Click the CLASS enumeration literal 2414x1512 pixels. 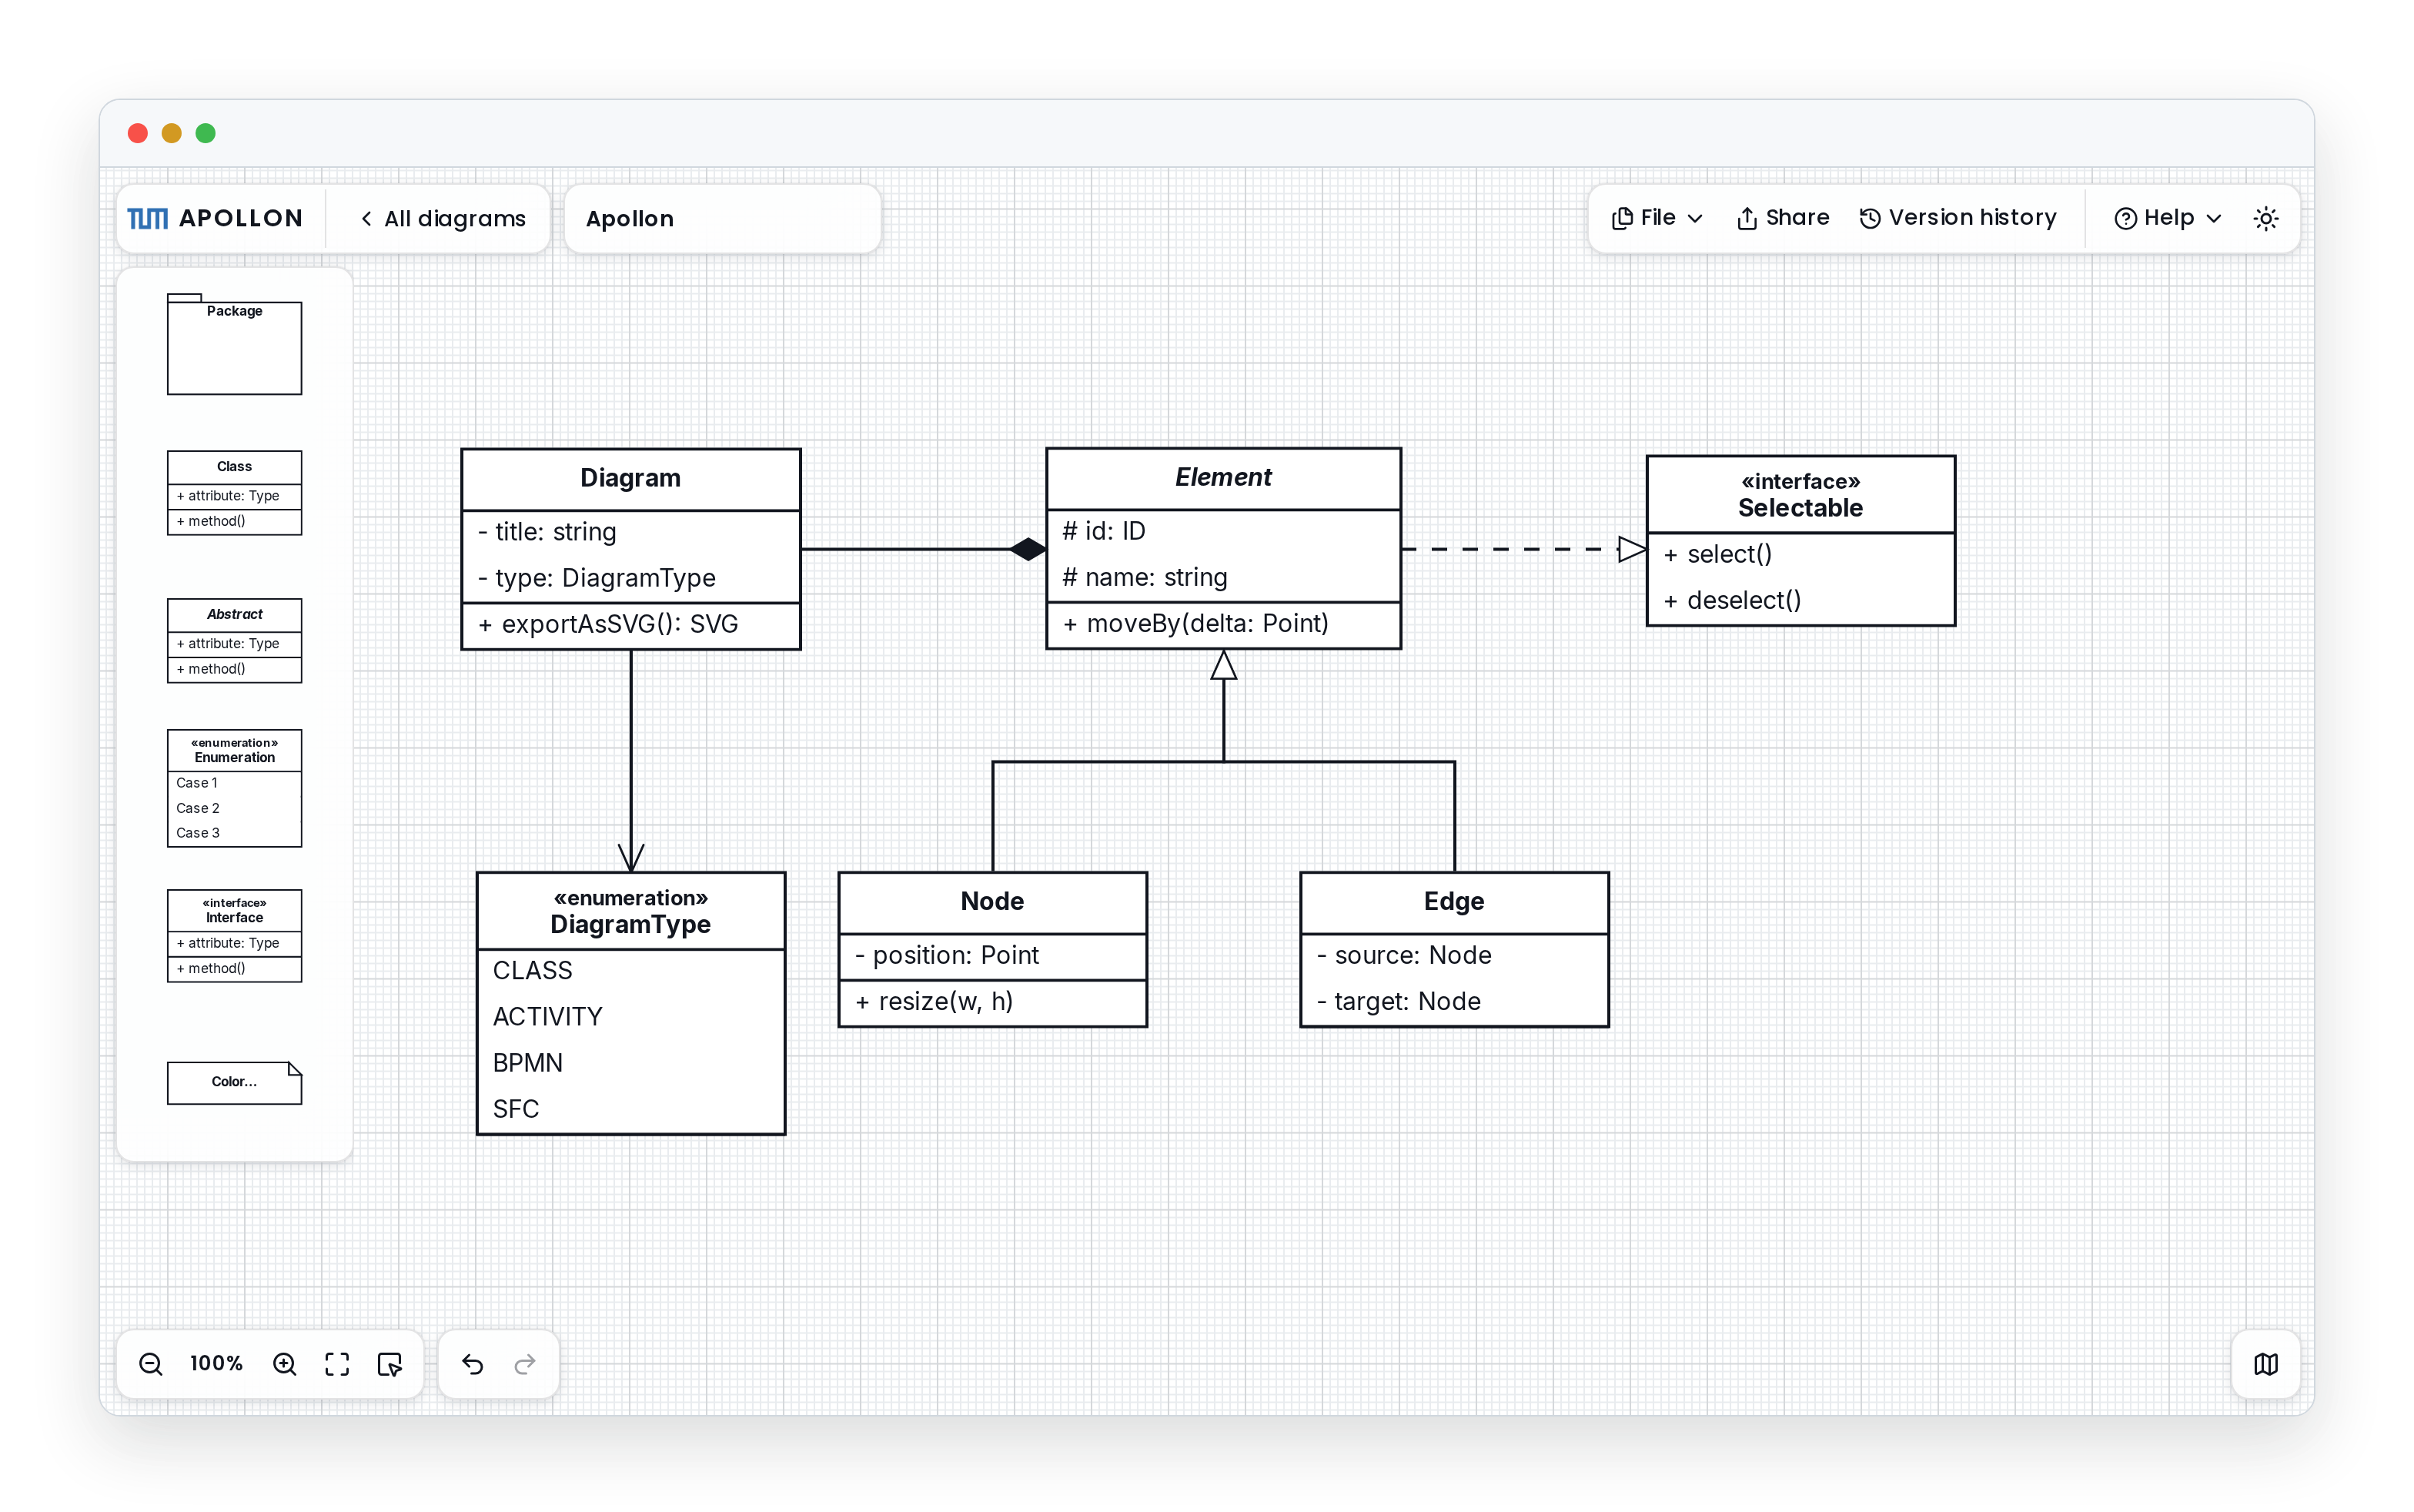(630, 971)
